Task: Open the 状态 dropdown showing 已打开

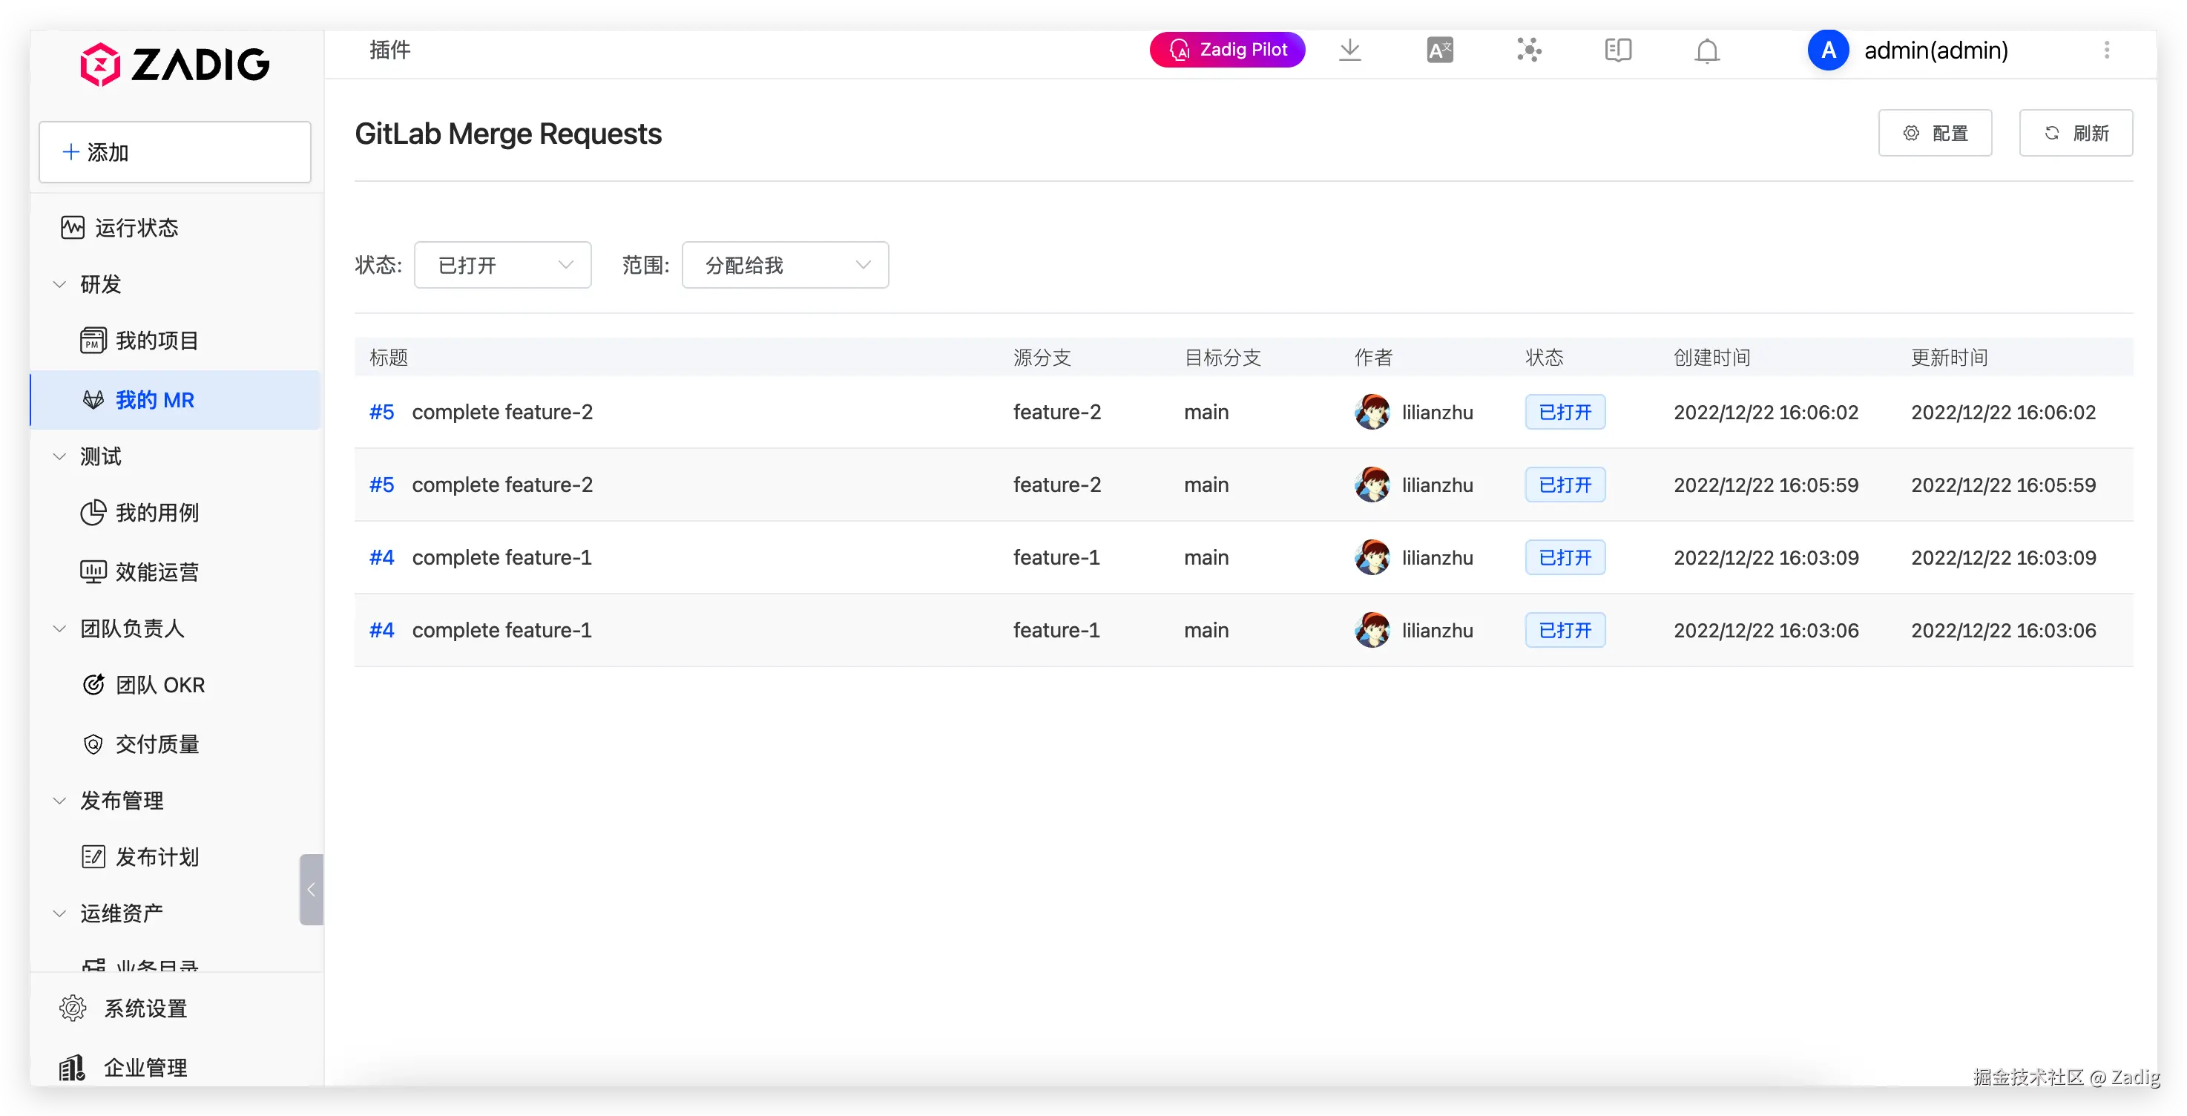Action: tap(502, 265)
